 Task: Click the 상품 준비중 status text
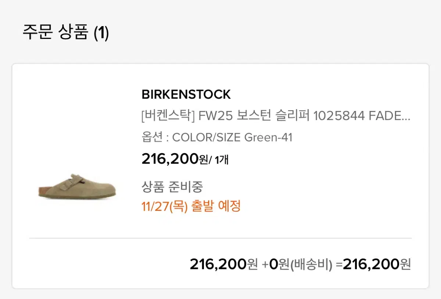[172, 187]
